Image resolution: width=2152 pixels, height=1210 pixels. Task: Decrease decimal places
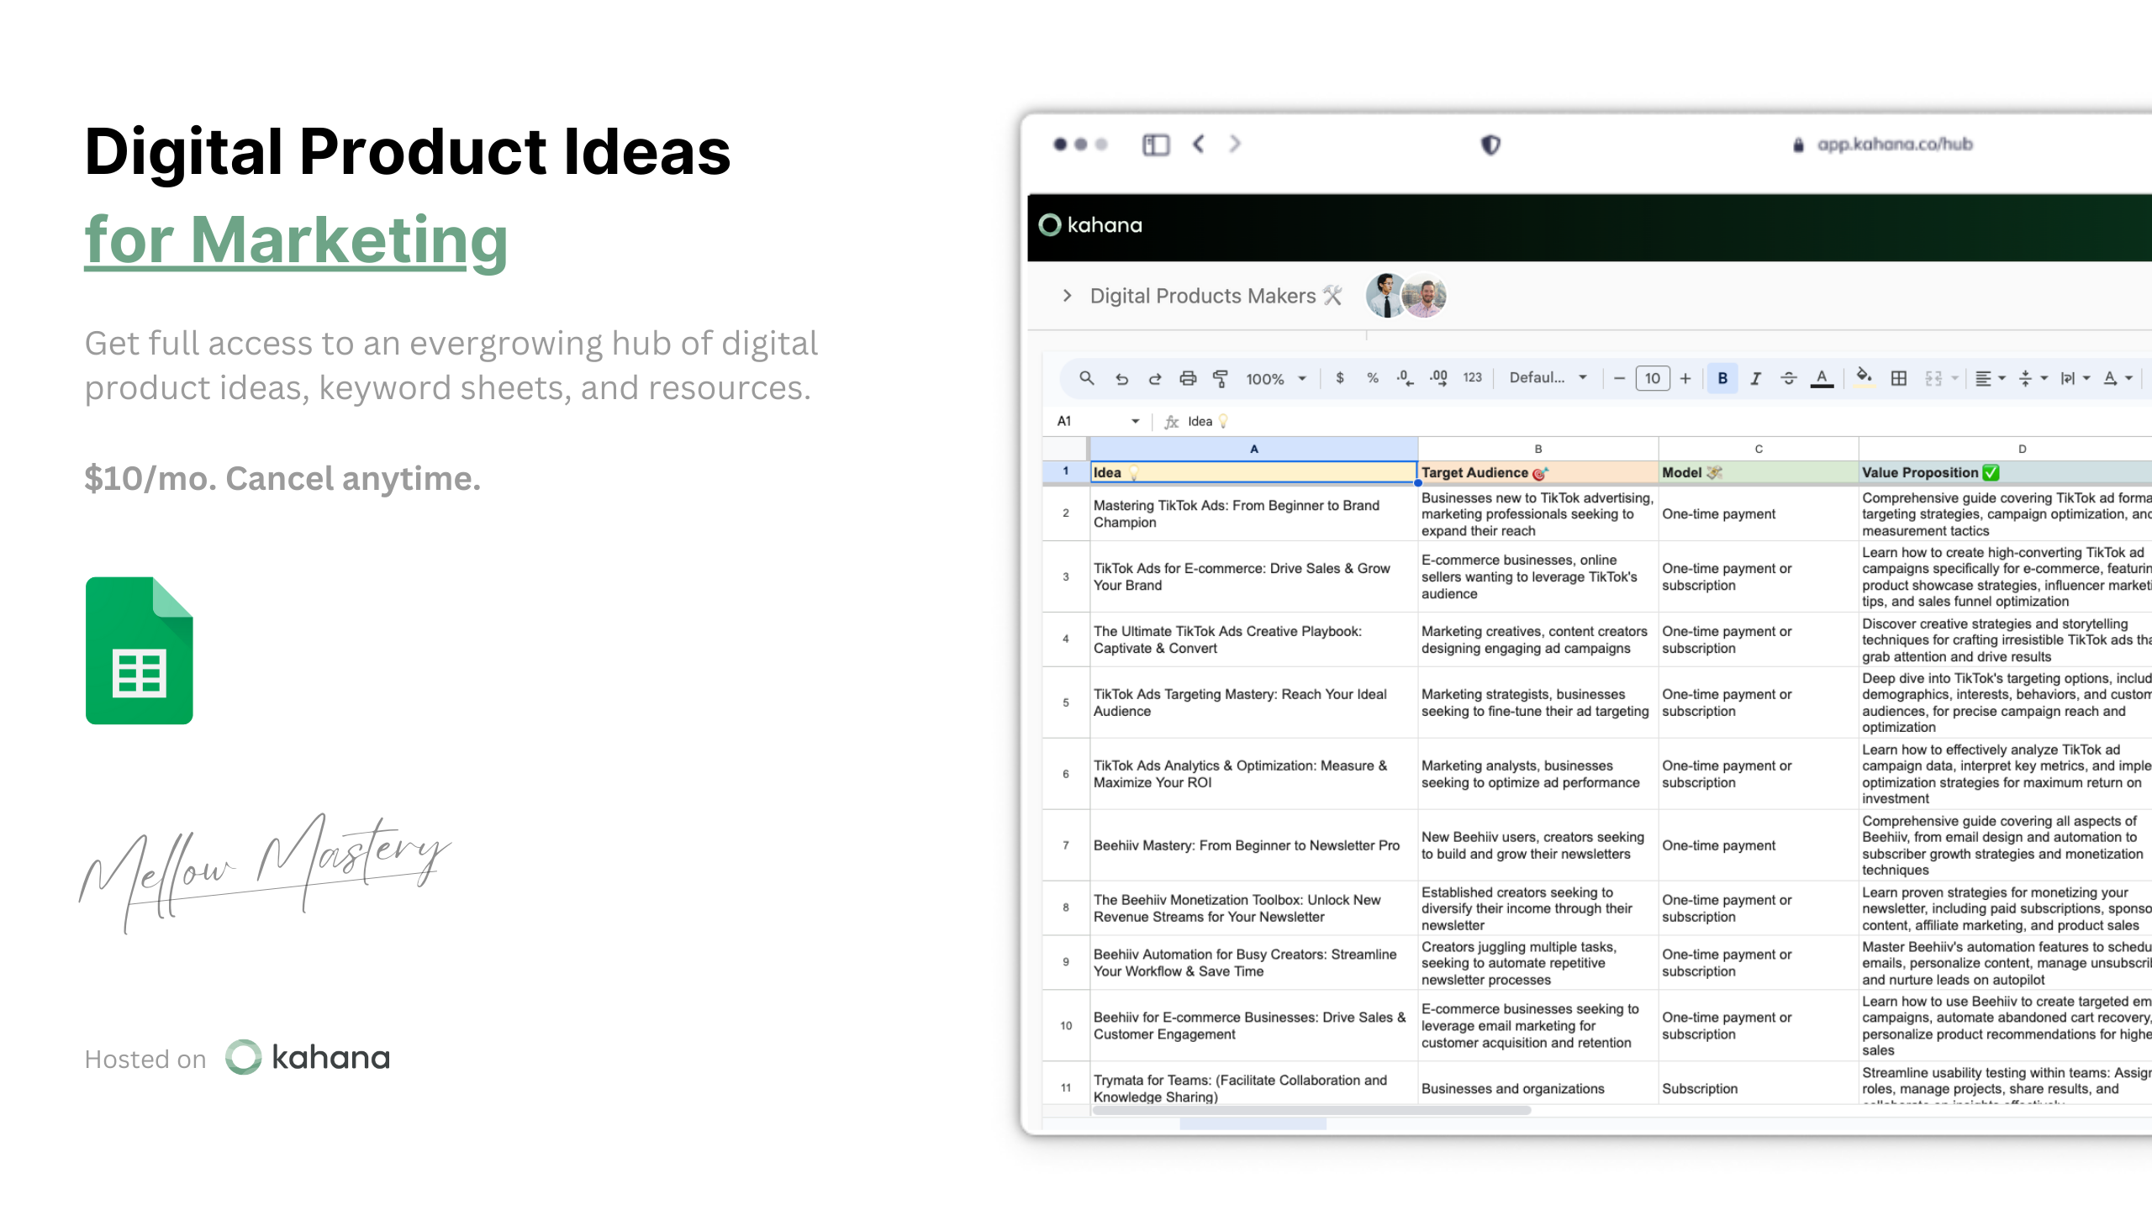1405,378
